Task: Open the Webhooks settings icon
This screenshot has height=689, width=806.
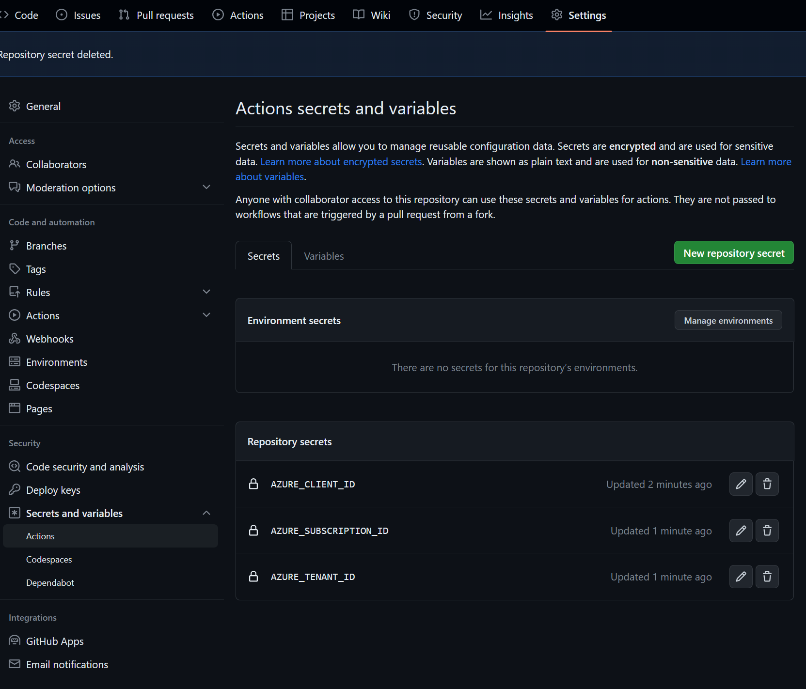Action: tap(15, 338)
